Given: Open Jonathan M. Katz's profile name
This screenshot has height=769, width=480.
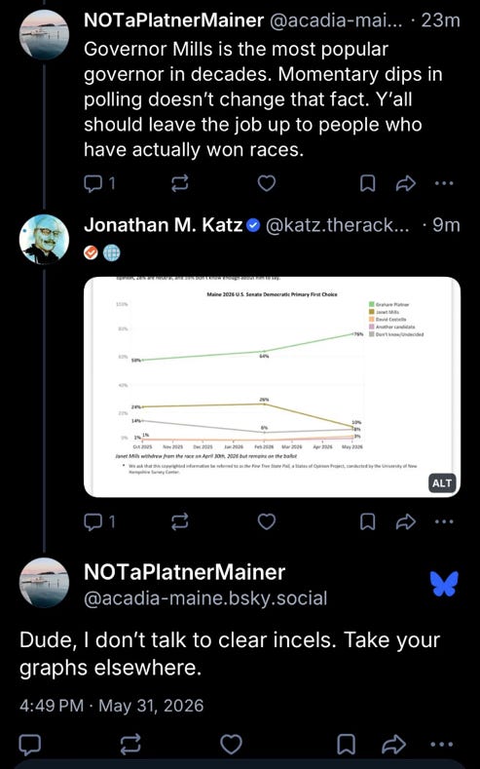Looking at the screenshot, I should 164,225.
